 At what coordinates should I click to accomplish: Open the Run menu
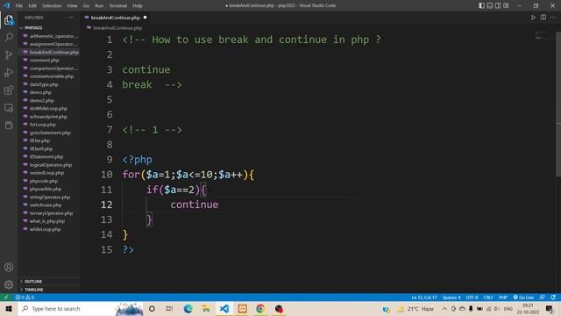(x=99, y=6)
